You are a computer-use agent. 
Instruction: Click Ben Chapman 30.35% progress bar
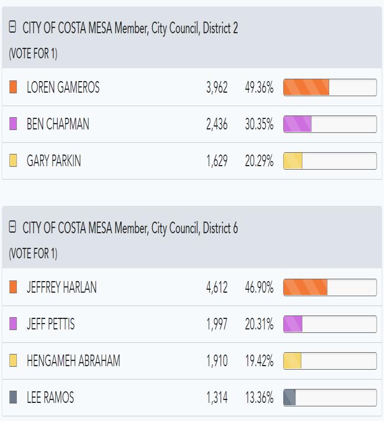tap(330, 124)
